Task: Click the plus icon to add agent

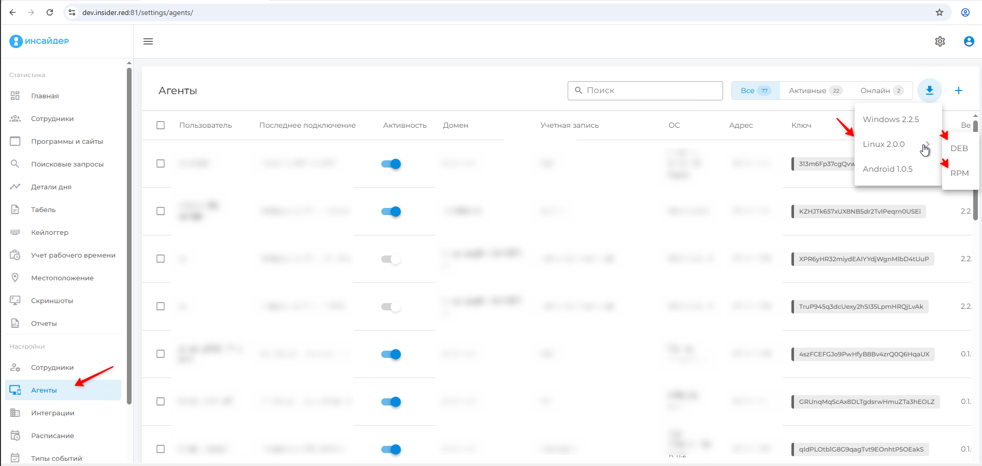Action: (958, 91)
